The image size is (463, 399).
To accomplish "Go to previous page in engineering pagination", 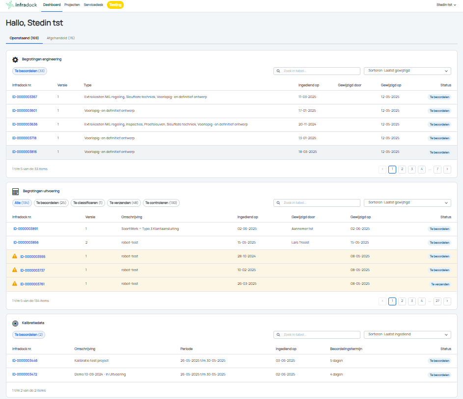I will [382, 169].
